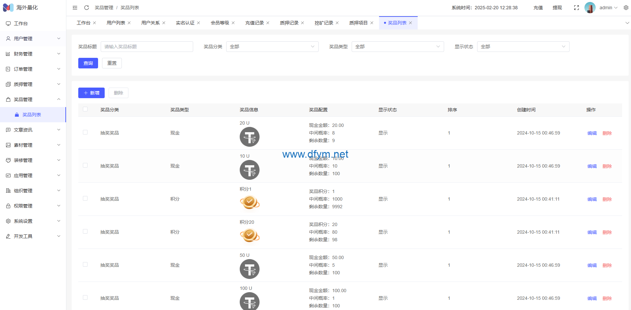631x310 pixels.
Task: Click 充值 in the top bar
Action: pyautogui.click(x=538, y=8)
